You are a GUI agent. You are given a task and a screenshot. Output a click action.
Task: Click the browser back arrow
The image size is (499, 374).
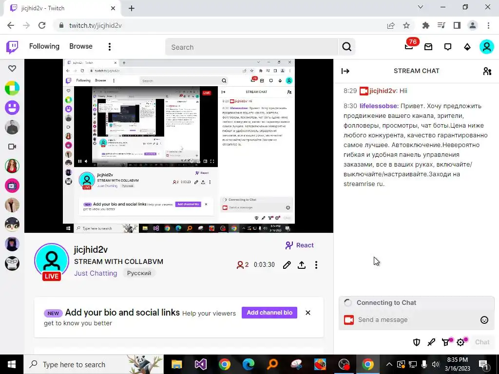[11, 25]
